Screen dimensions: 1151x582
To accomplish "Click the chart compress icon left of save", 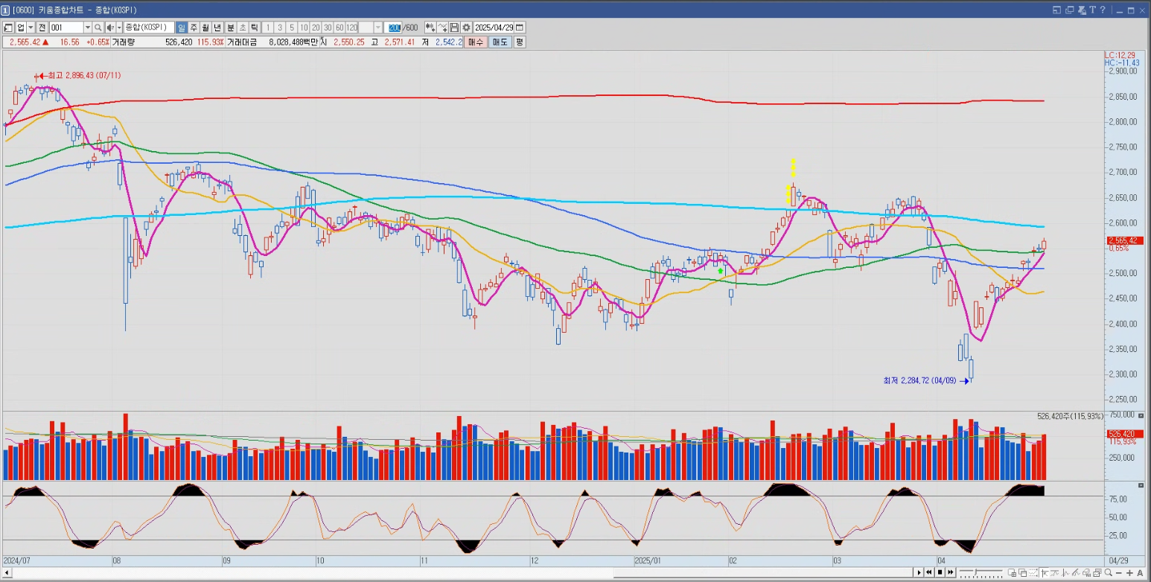I will [442, 28].
